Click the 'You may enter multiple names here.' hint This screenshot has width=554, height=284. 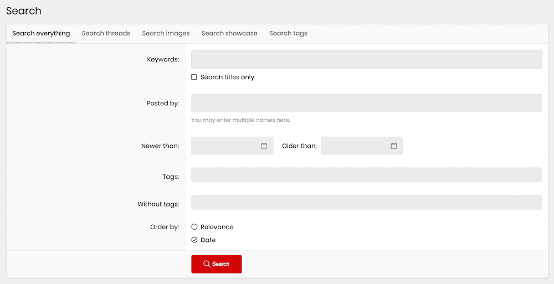(240, 120)
